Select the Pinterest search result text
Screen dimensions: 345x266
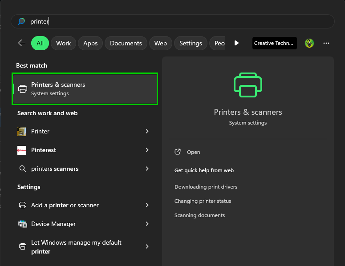tap(44, 150)
